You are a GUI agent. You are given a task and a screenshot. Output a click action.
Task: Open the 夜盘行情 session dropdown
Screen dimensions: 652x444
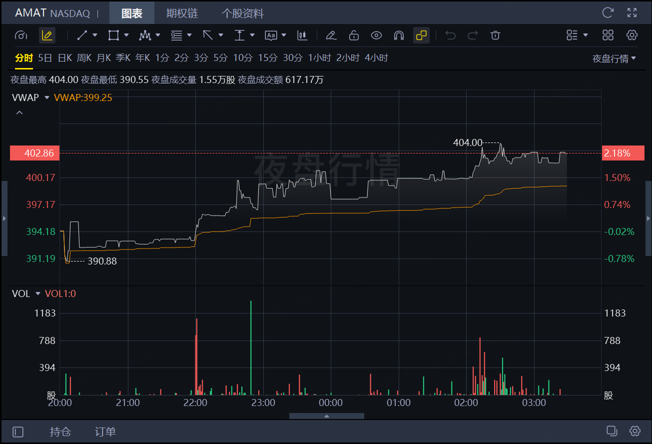[615, 58]
